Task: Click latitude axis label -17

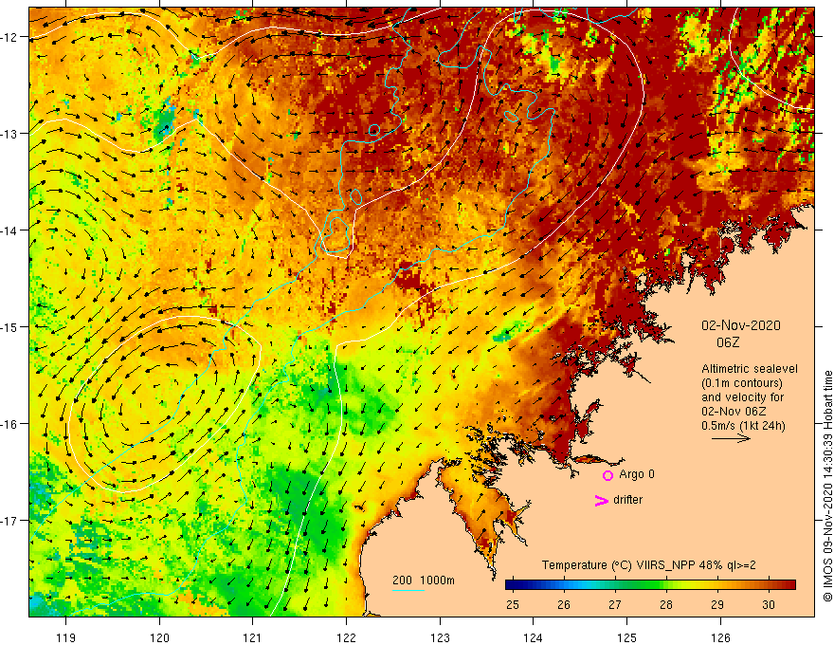Action: tap(10, 521)
